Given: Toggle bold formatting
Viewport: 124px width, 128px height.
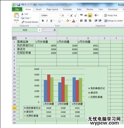Looking at the screenshot, I should [43, 21].
